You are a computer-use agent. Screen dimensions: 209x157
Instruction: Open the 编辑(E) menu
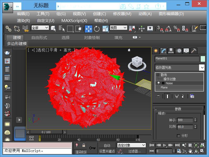(x=23, y=14)
